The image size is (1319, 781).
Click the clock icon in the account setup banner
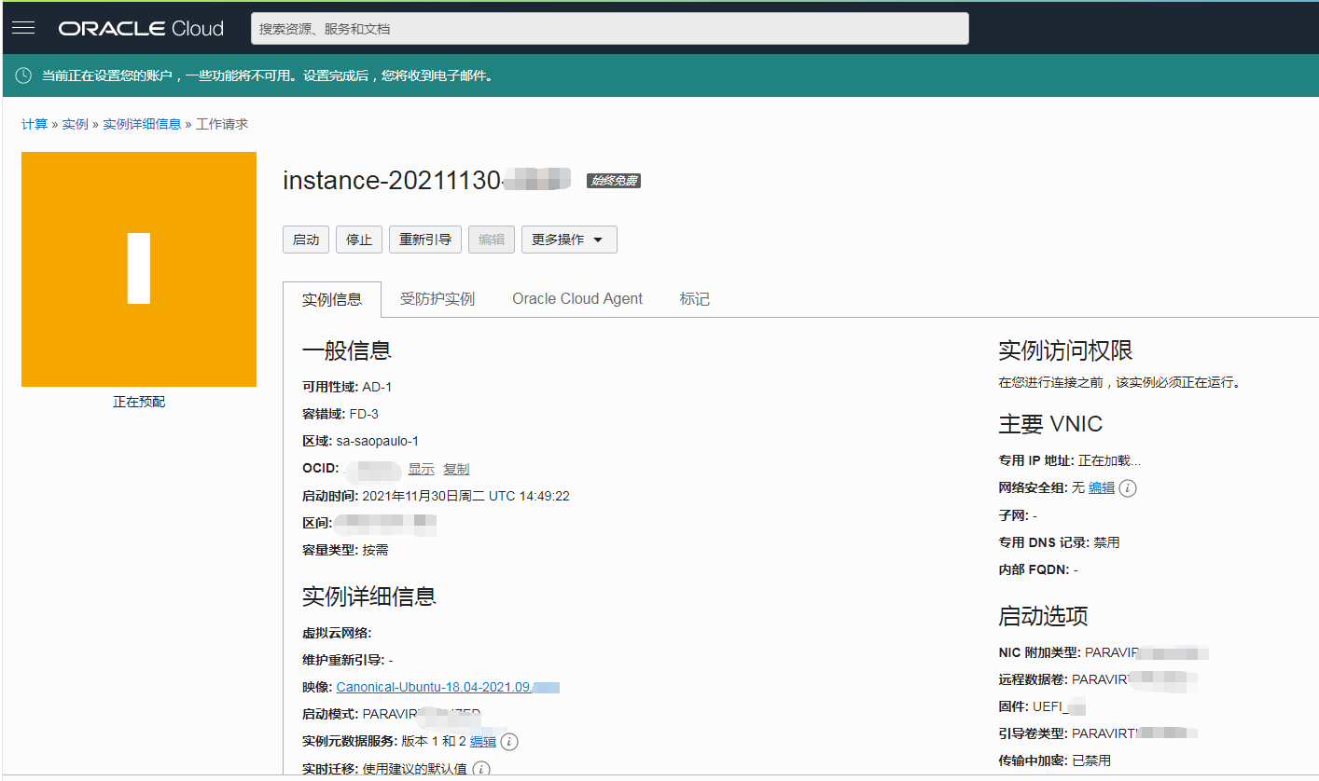point(23,75)
